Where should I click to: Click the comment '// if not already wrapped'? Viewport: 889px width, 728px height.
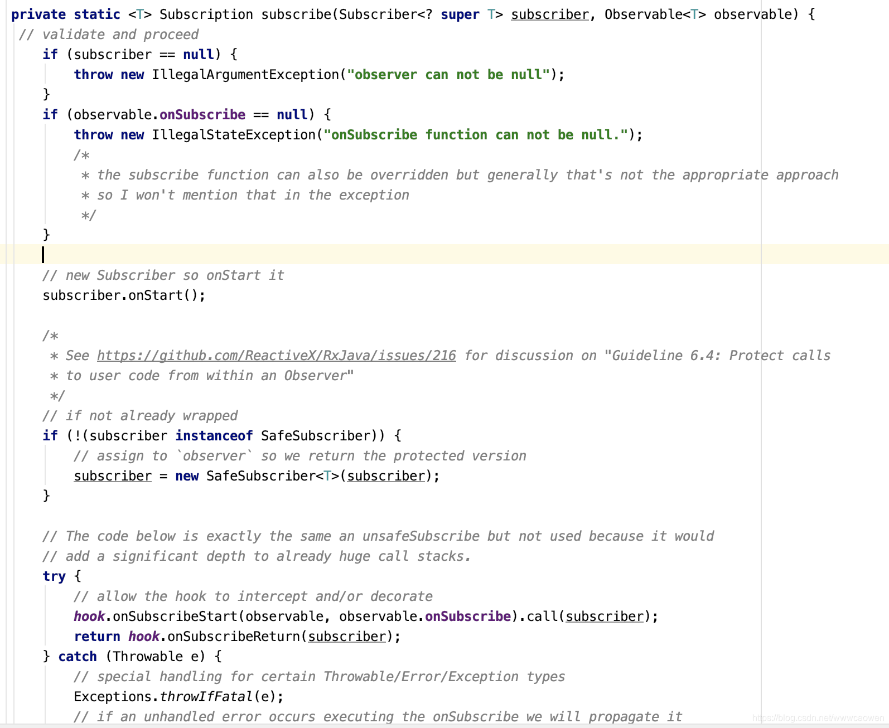(140, 416)
